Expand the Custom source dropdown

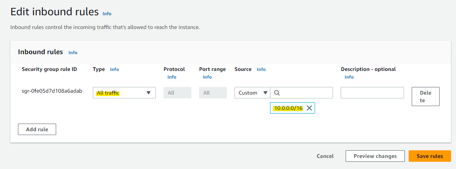[x=252, y=93]
